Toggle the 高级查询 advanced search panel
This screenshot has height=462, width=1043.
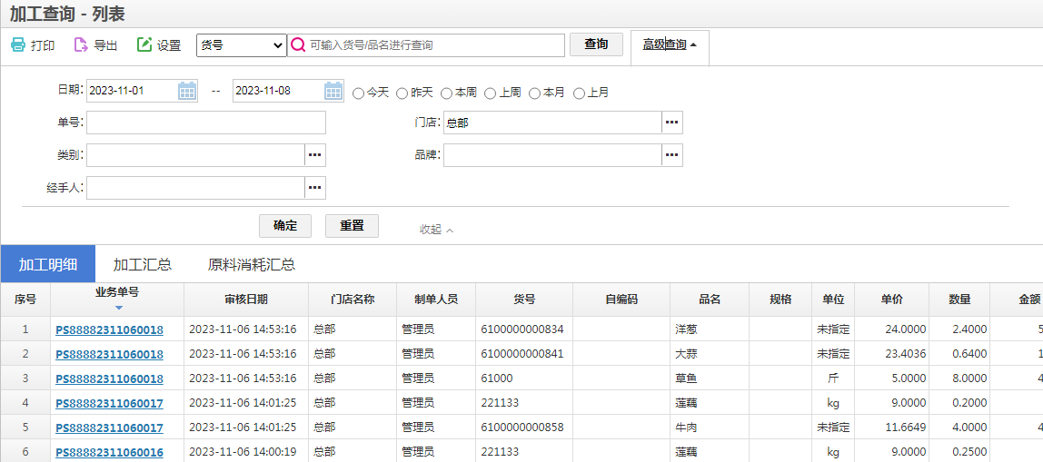[x=670, y=45]
